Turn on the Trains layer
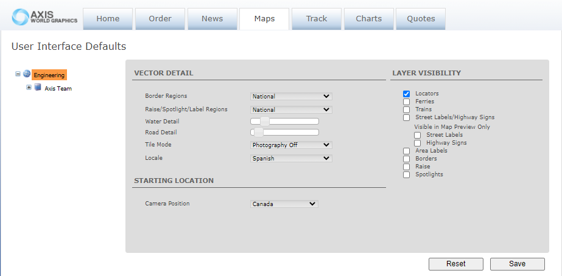562x276 pixels. tap(406, 109)
